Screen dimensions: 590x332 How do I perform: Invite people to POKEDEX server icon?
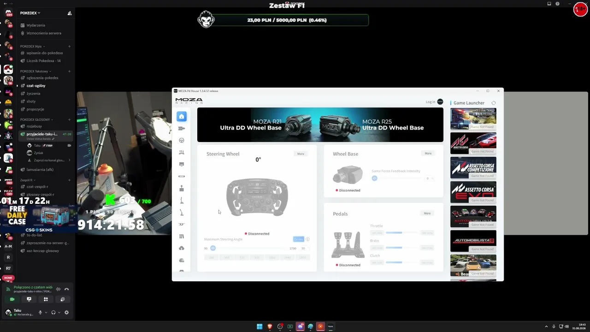pos(70,13)
